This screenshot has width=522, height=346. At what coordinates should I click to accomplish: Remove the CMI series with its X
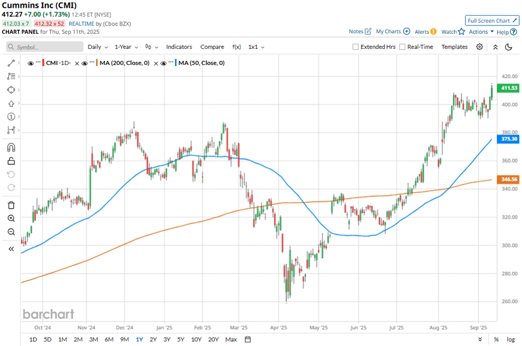[x=77, y=63]
